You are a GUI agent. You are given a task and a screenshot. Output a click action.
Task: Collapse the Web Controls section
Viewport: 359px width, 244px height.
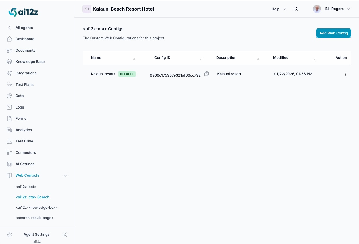pyautogui.click(x=65, y=175)
